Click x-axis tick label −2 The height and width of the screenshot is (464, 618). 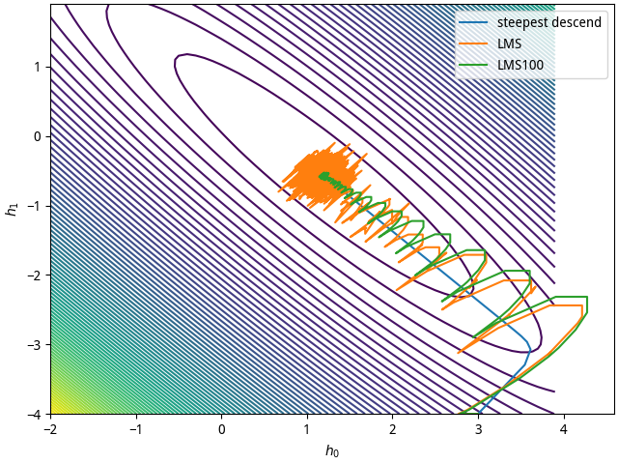(51, 429)
